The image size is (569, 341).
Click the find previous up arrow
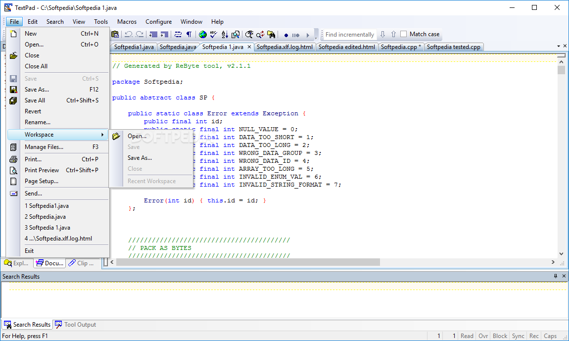click(393, 34)
